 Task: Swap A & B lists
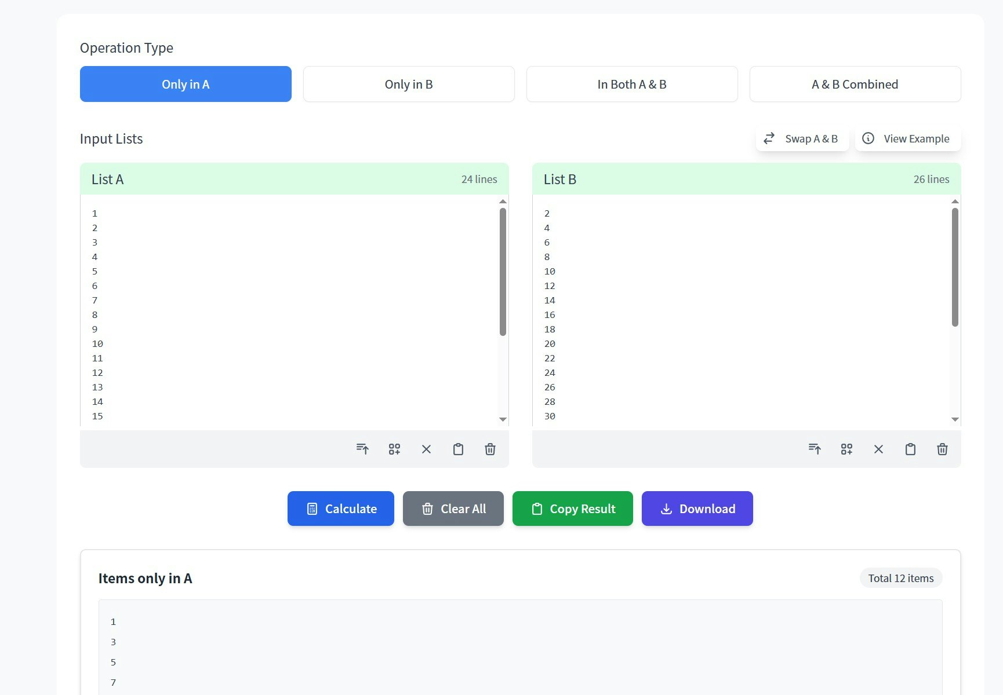click(802, 138)
